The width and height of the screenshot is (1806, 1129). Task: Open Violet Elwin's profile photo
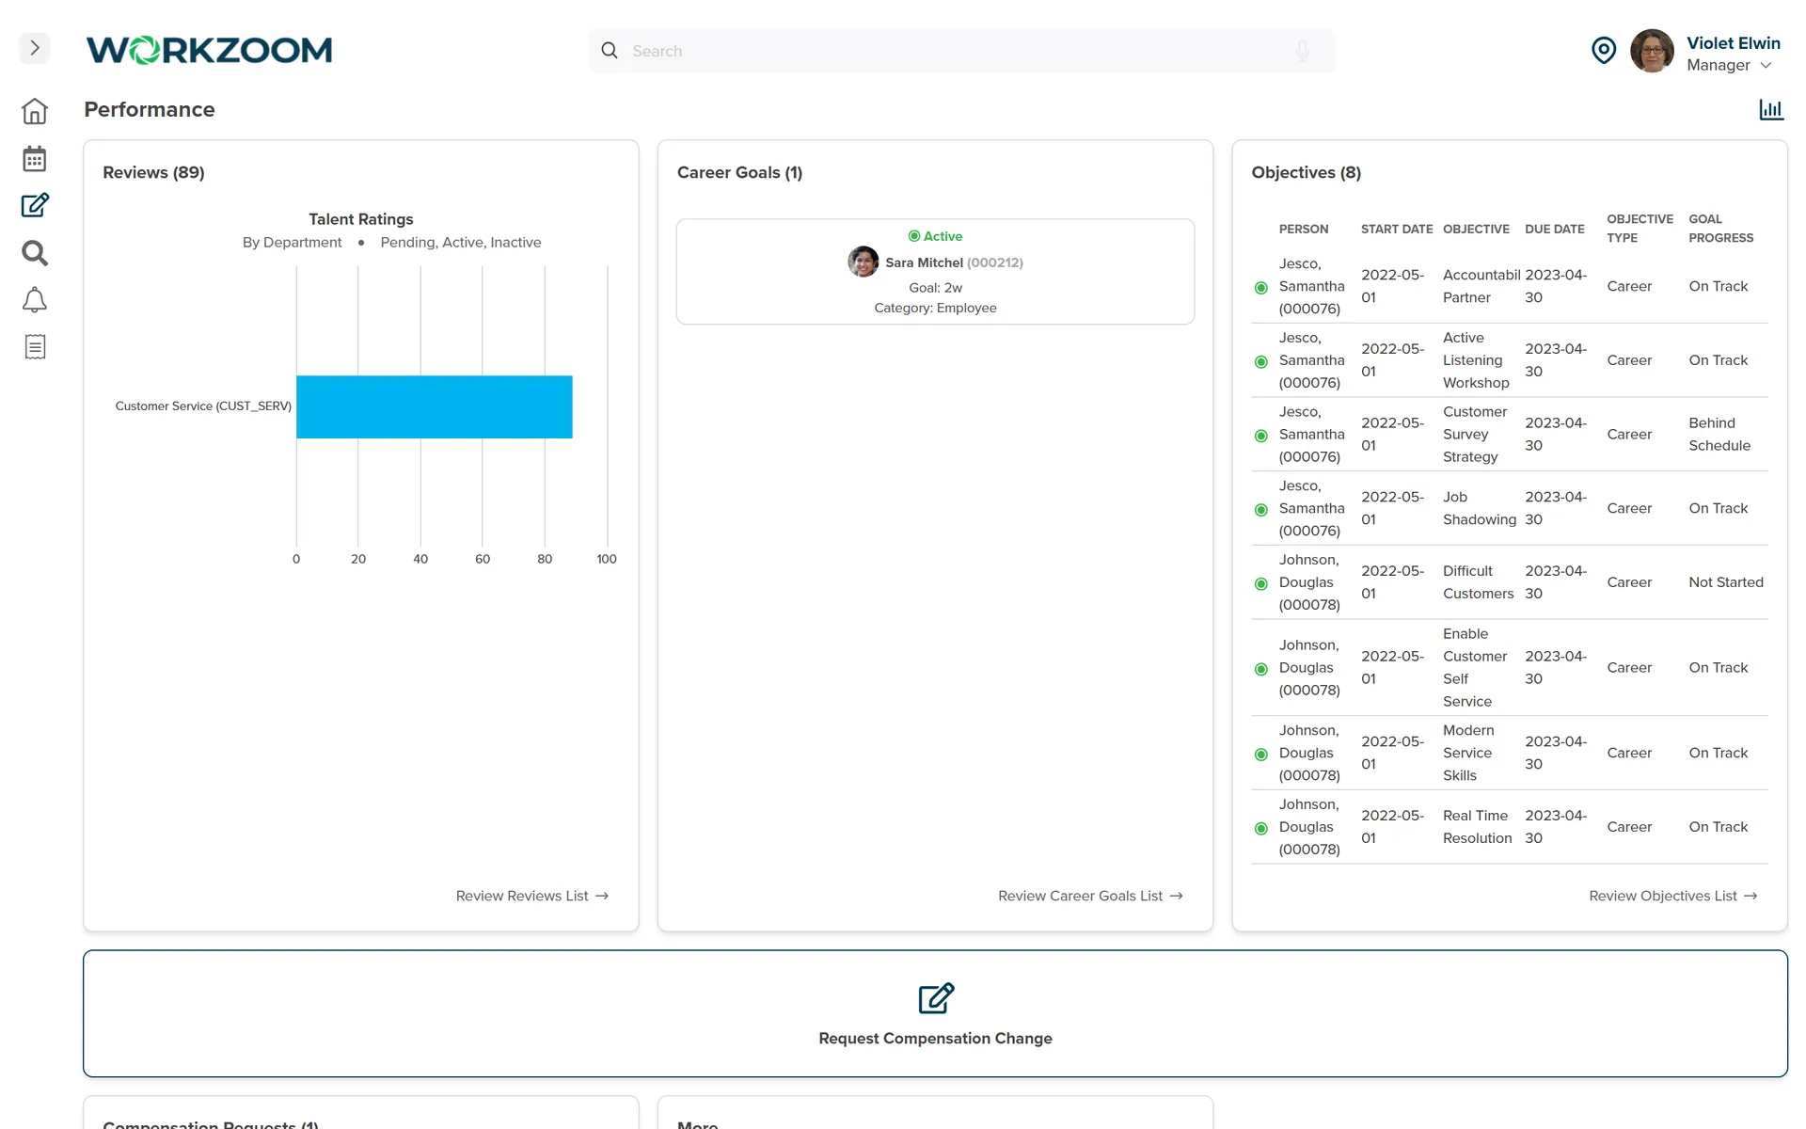tap(1652, 51)
